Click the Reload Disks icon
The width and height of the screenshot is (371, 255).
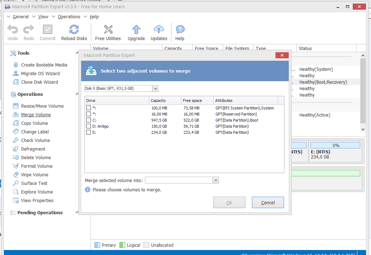click(74, 29)
